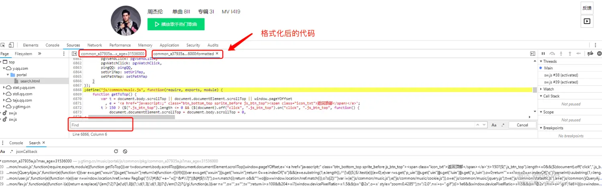This screenshot has width=602, height=192.
Task: Switch to the top Console panel
Action: (53, 45)
